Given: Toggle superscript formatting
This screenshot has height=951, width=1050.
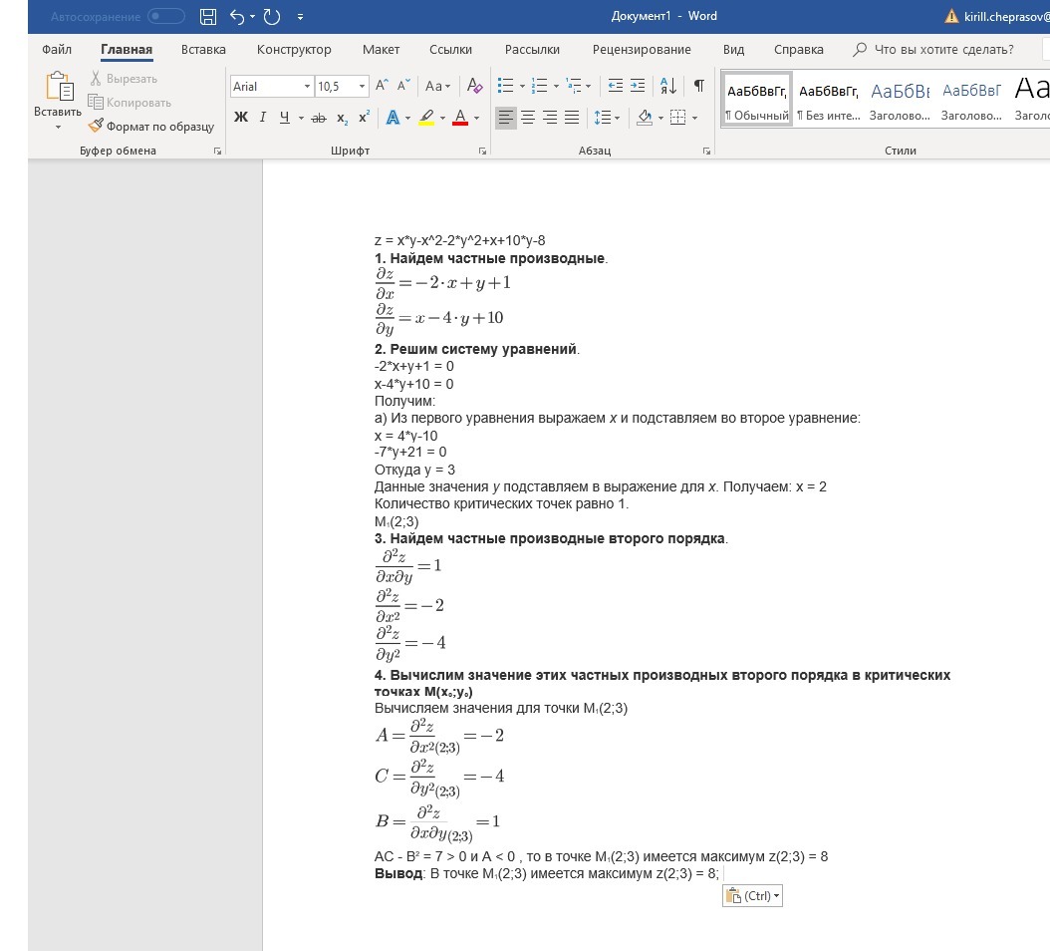Looking at the screenshot, I should (x=364, y=118).
